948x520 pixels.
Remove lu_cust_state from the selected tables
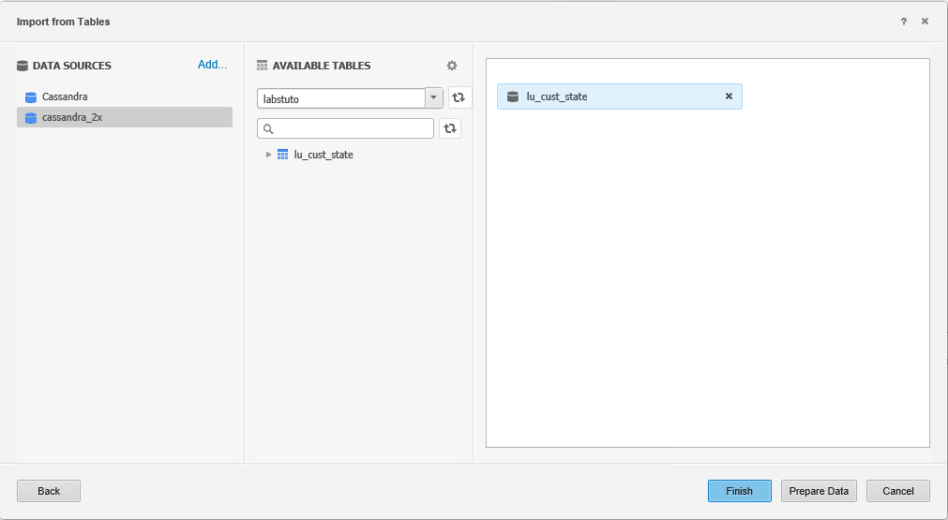729,97
